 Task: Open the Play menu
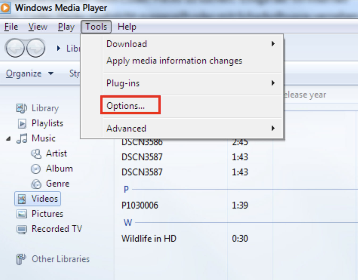click(x=66, y=27)
